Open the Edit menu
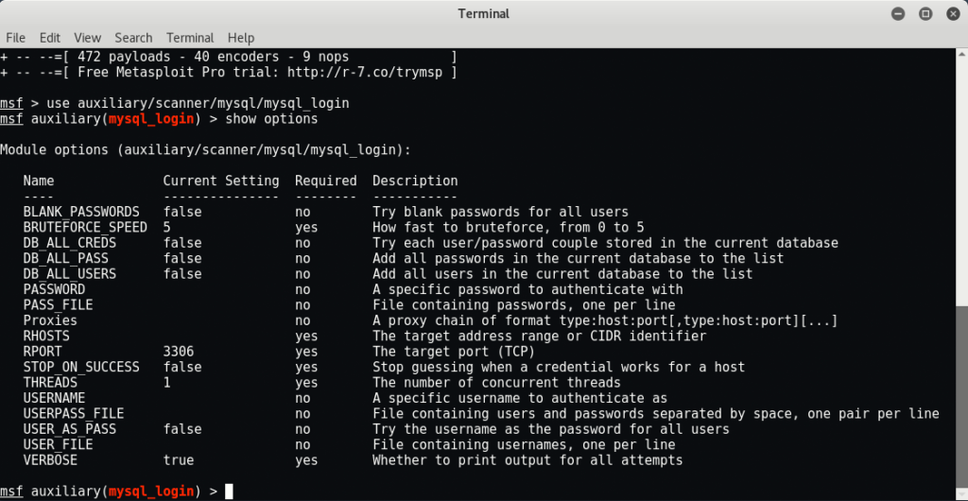The width and height of the screenshot is (968, 501). click(x=50, y=38)
